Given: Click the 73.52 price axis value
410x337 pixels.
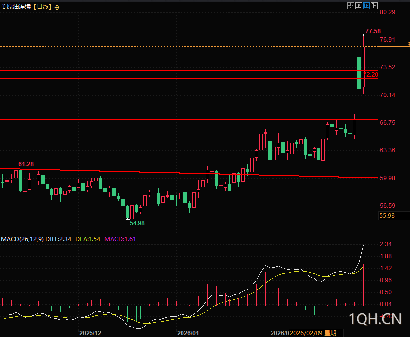Looking at the screenshot, I should click(388, 67).
